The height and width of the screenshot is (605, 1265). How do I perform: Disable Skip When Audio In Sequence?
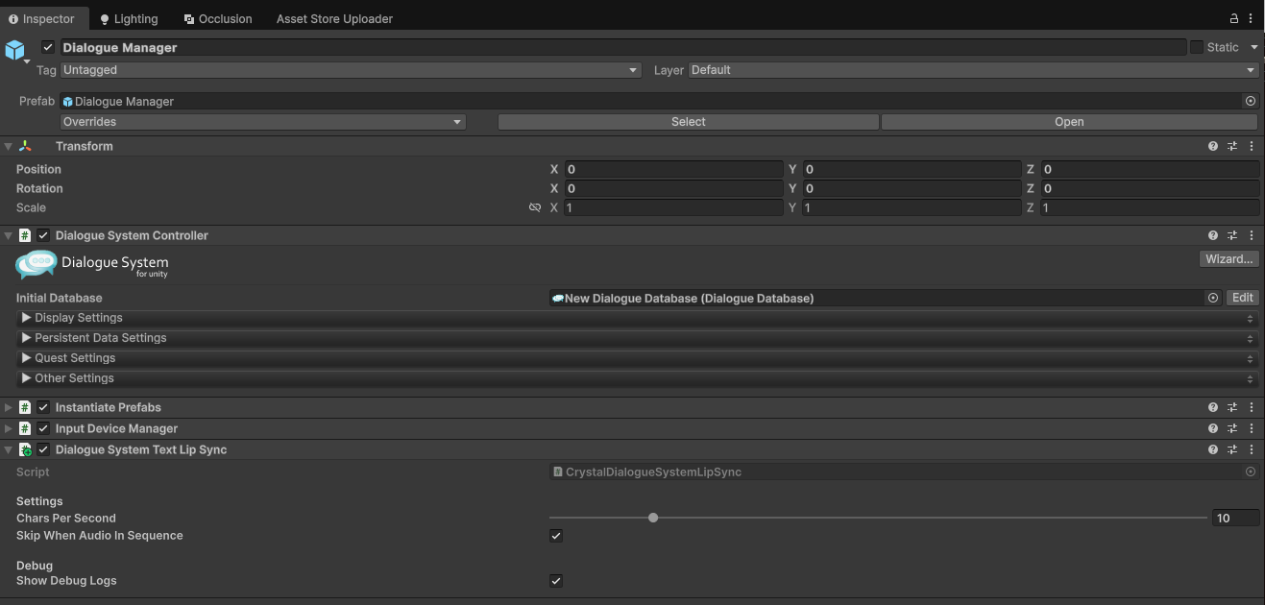pos(556,536)
